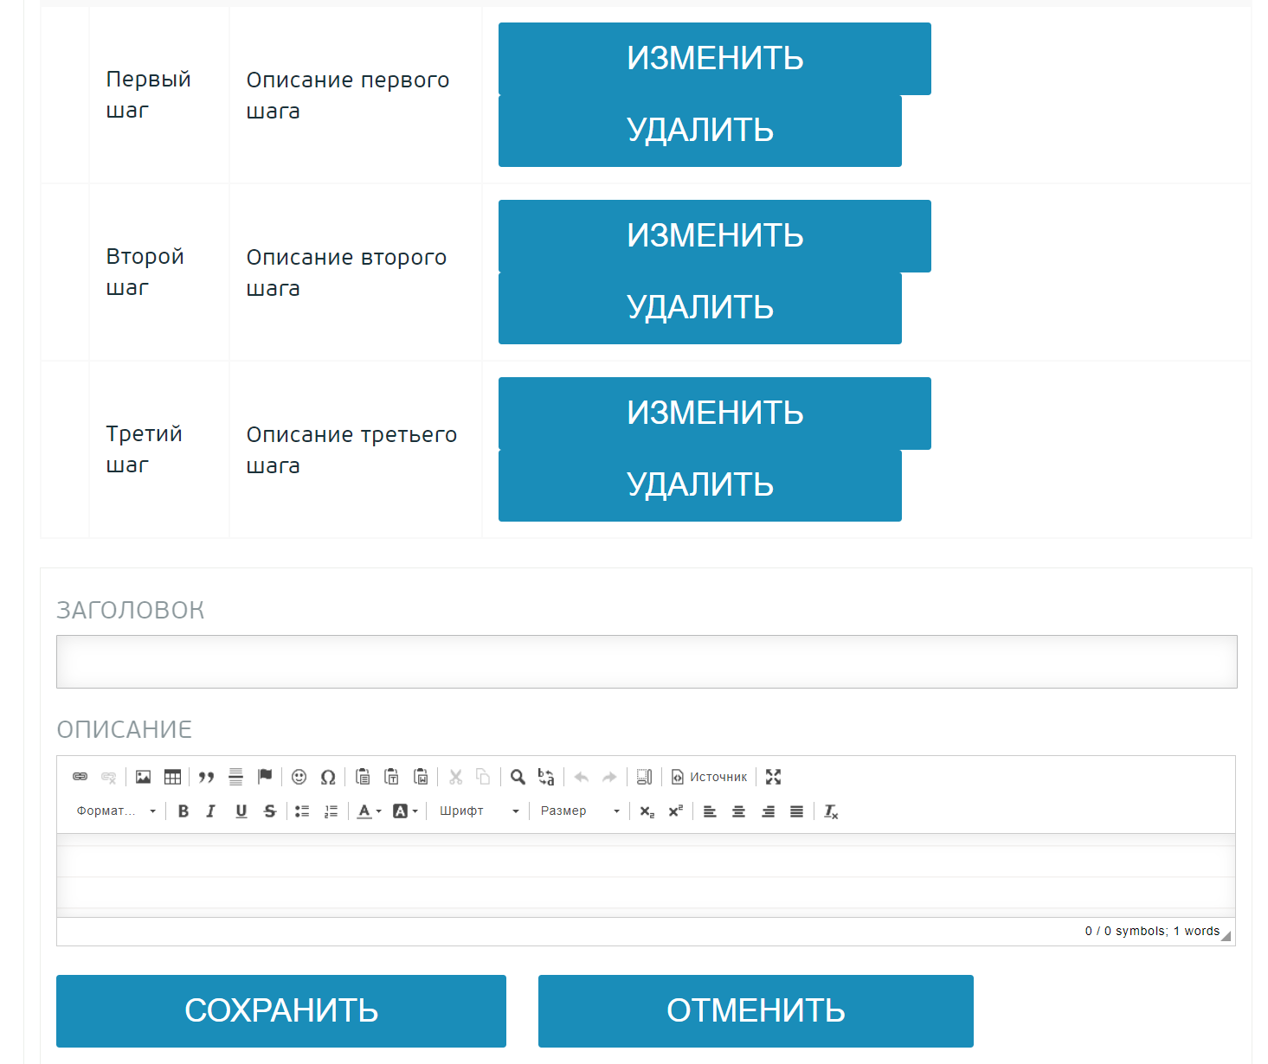Open the find magnifier tool
Screen dimensions: 1268x1064
pos(518,777)
